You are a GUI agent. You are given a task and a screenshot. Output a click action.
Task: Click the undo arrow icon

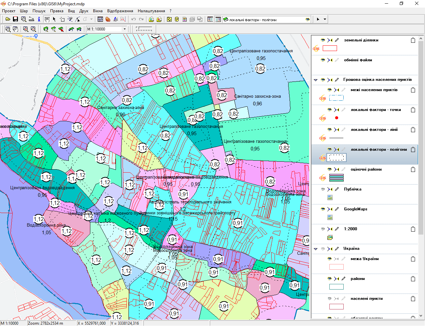point(133,19)
